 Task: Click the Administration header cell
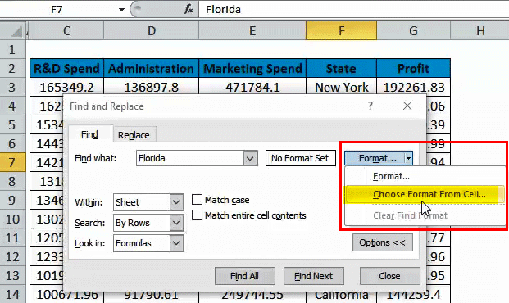point(152,69)
